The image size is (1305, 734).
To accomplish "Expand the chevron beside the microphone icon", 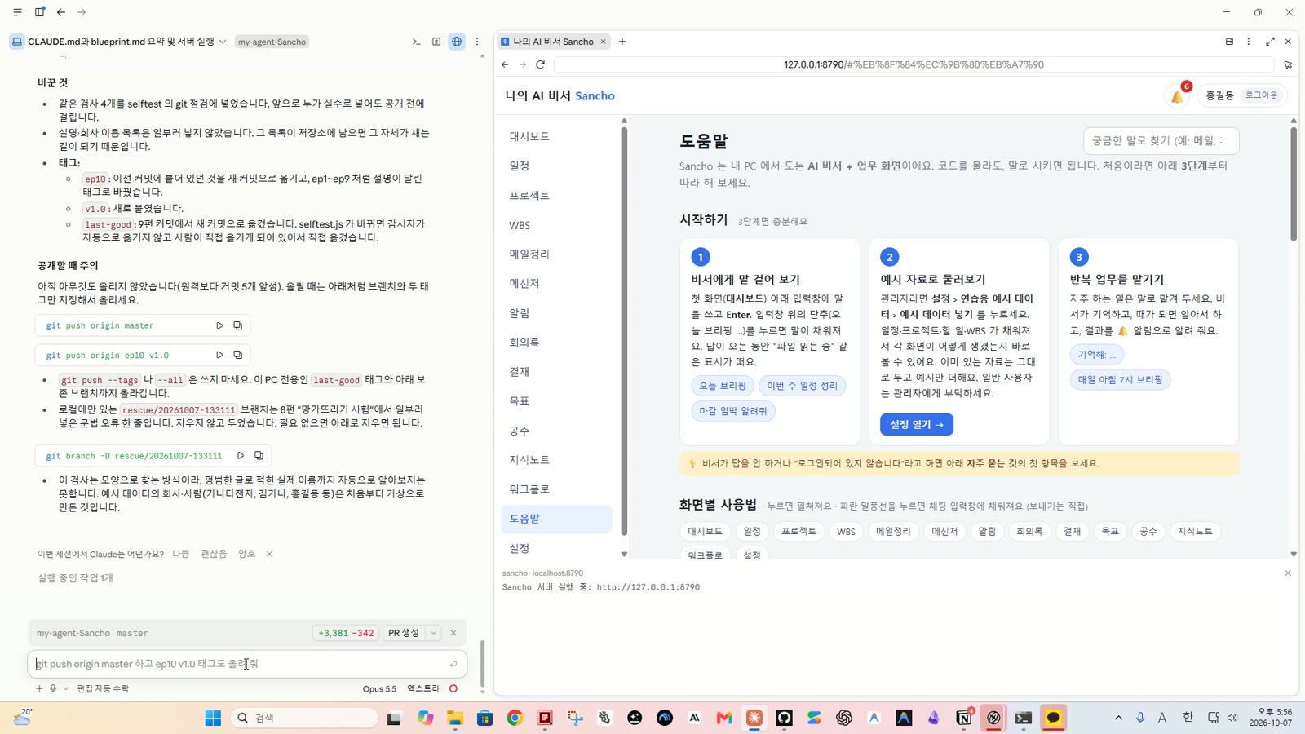I will pyautogui.click(x=66, y=688).
